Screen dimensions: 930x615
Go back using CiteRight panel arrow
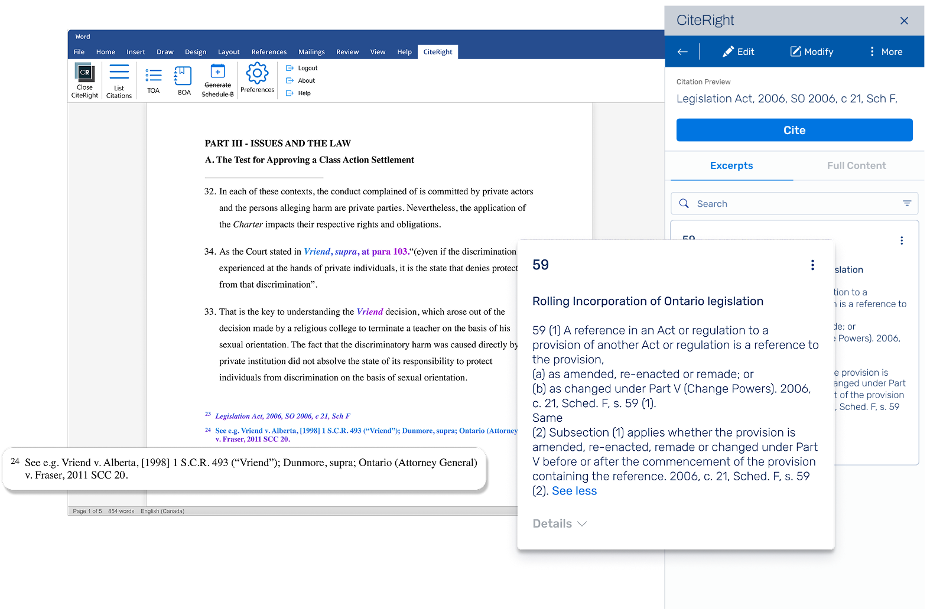coord(682,51)
